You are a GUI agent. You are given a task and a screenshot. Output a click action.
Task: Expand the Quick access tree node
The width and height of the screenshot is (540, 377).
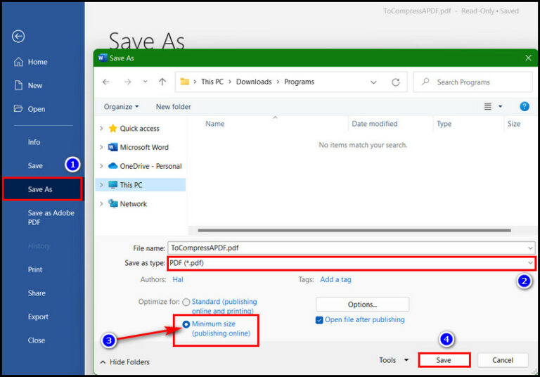tap(101, 129)
